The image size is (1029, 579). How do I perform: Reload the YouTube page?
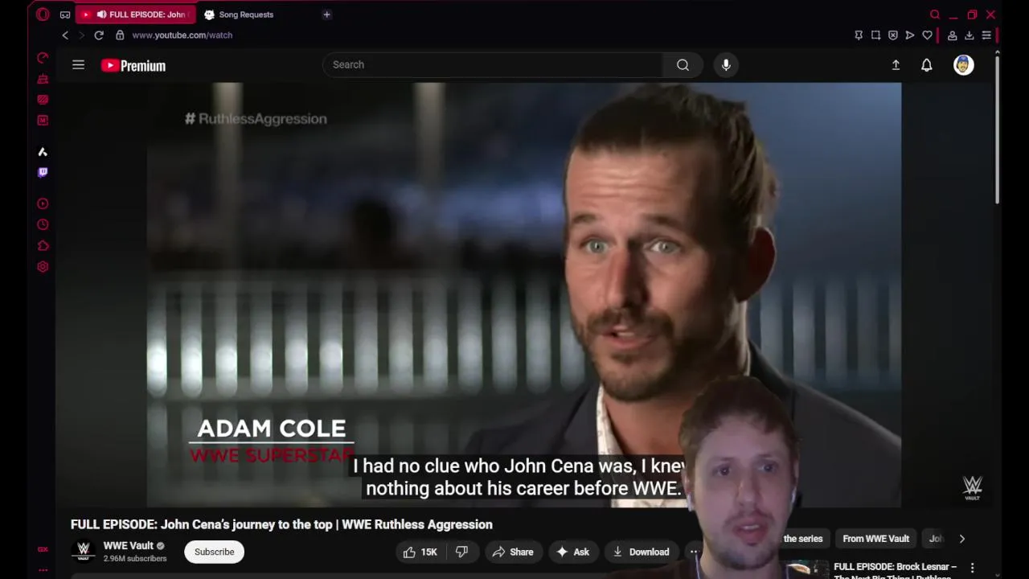pyautogui.click(x=99, y=35)
